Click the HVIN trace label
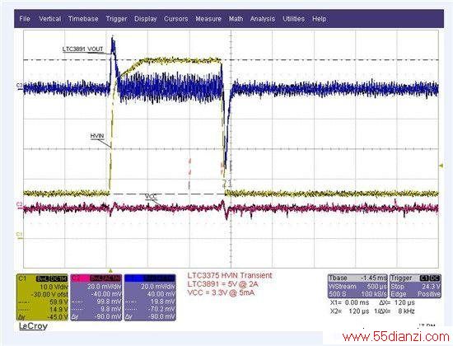 (x=97, y=136)
